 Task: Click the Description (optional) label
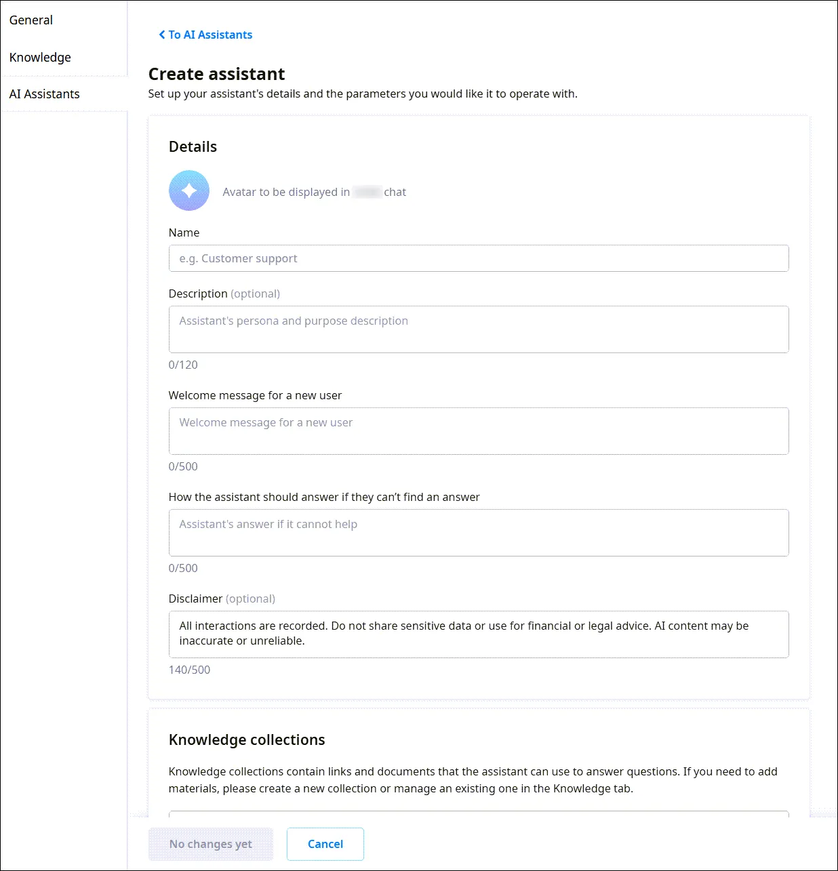pos(224,293)
